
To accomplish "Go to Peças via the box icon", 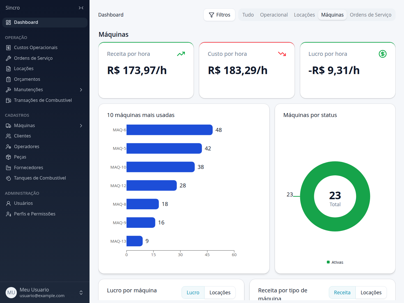I will pos(8,157).
